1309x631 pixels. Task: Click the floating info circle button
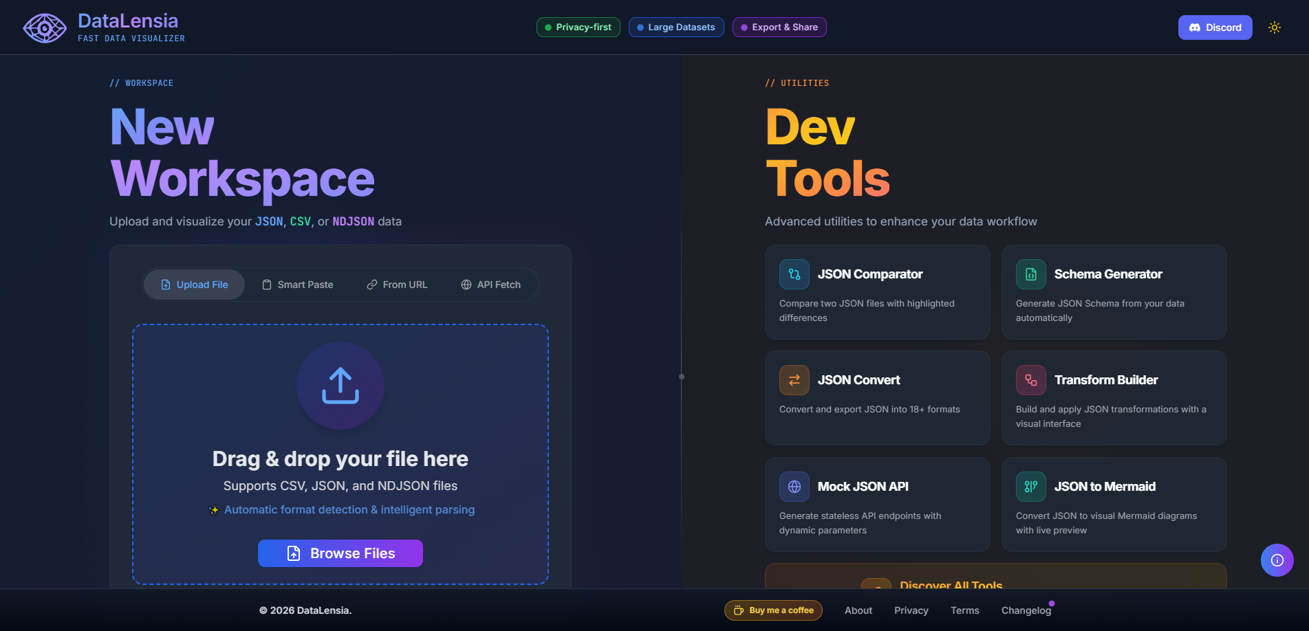click(x=1277, y=560)
